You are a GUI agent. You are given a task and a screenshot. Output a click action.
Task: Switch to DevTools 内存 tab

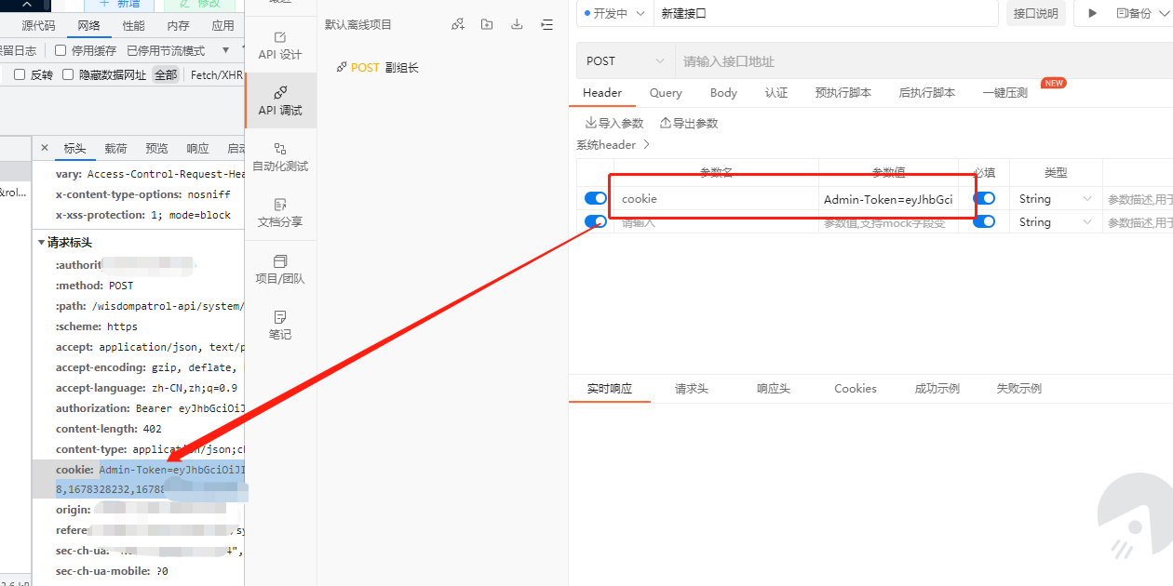click(178, 26)
